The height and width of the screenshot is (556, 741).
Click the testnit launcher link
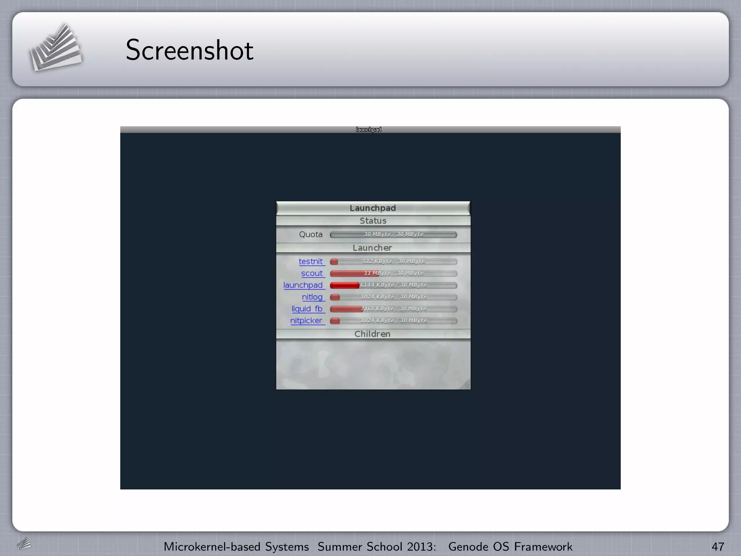click(x=311, y=261)
